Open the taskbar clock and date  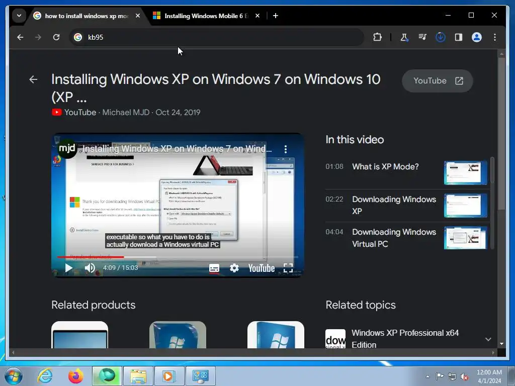(489, 376)
